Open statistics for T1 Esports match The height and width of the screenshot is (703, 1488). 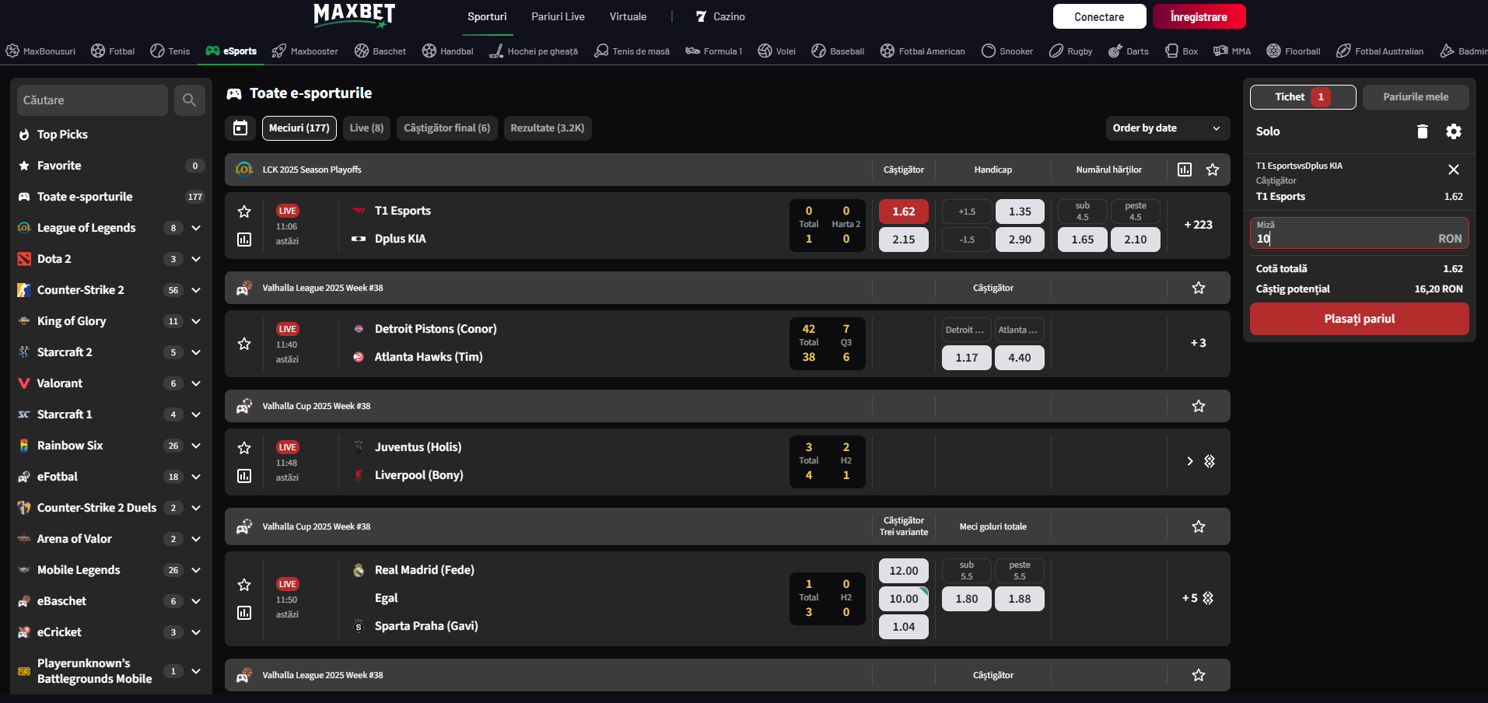[244, 240]
